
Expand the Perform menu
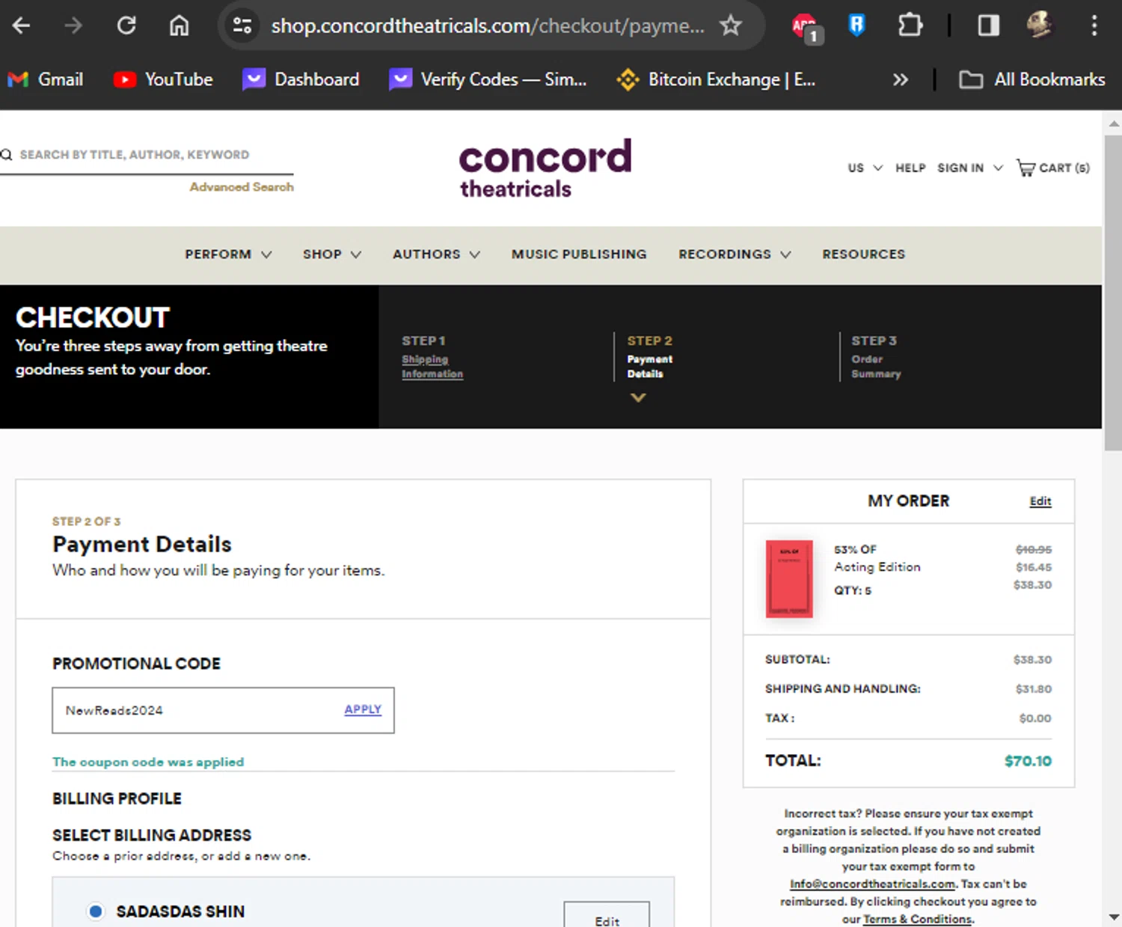(228, 254)
